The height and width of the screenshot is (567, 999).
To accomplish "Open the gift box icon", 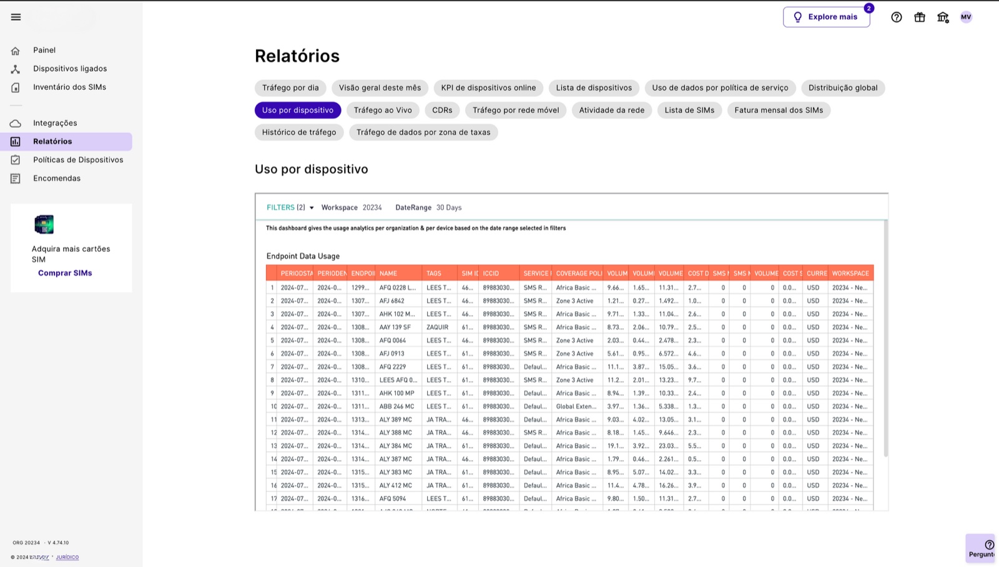I will tap(920, 17).
